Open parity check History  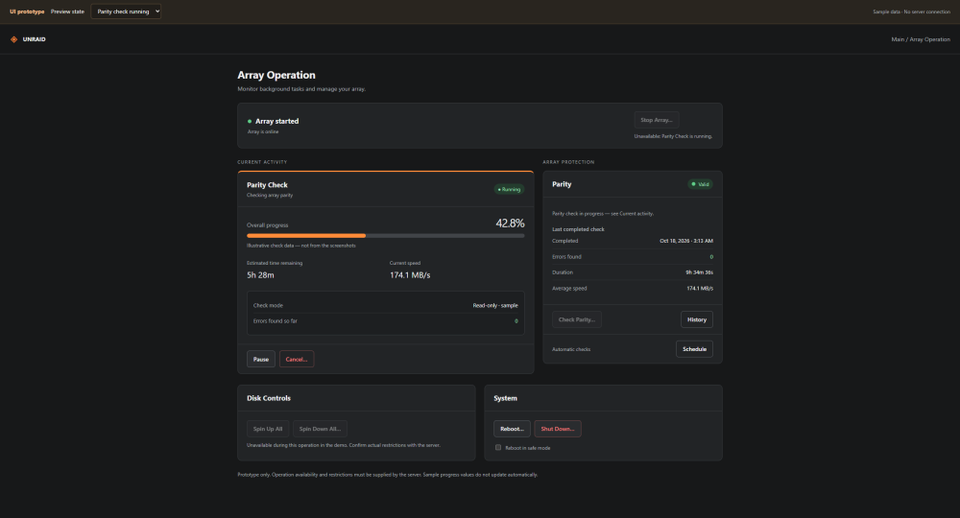697,319
